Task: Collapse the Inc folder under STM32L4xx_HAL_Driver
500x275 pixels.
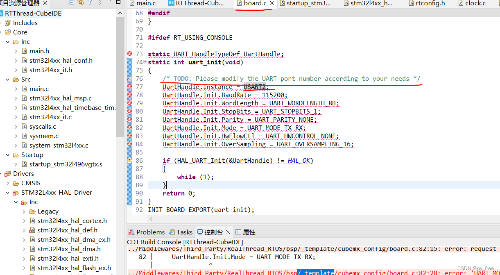Action: [16, 202]
